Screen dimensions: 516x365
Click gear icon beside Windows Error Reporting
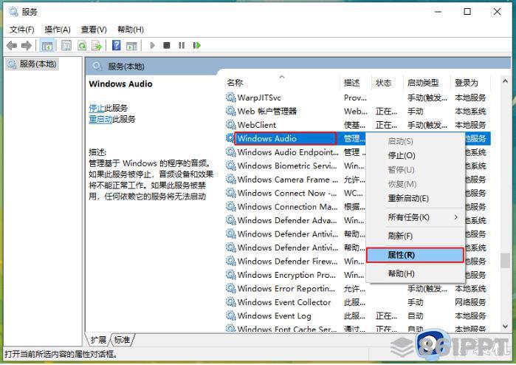tap(230, 289)
